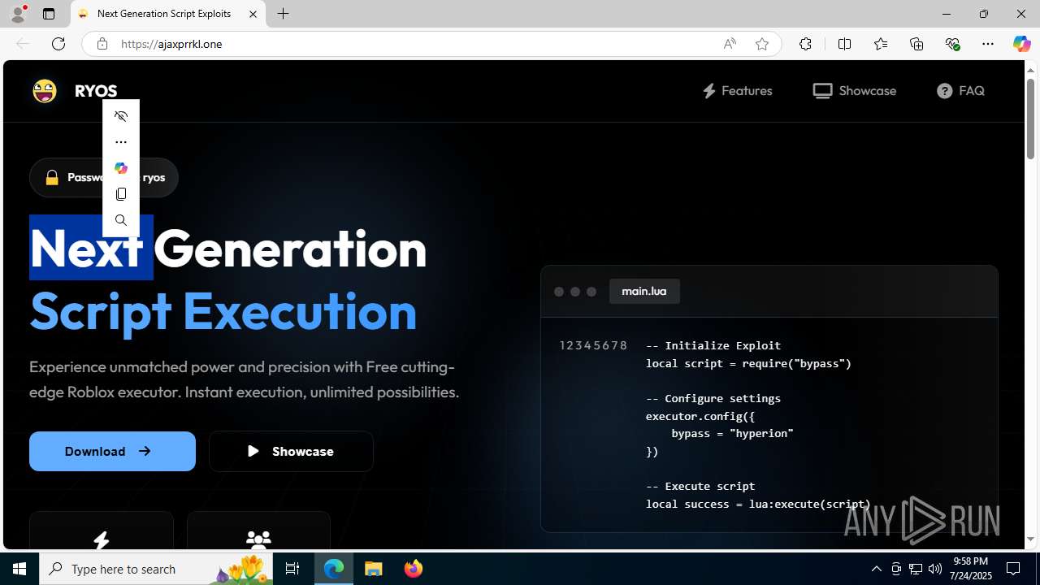The width and height of the screenshot is (1040, 585).
Task: Open the FAQ nav link
Action: coord(960,91)
